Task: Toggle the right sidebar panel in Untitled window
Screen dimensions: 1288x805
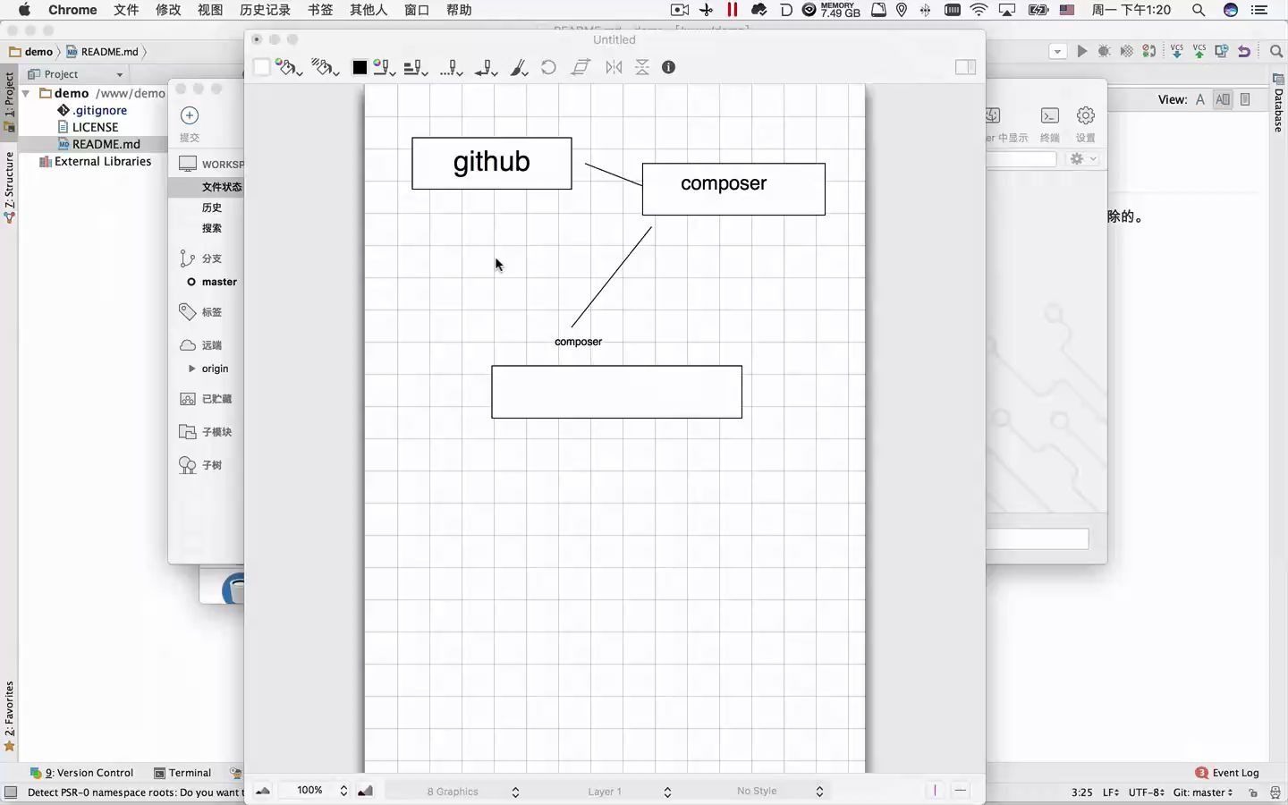Action: (x=965, y=67)
